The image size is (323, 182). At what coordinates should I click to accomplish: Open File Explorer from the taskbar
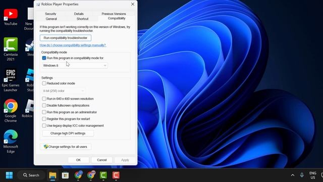coord(52,175)
